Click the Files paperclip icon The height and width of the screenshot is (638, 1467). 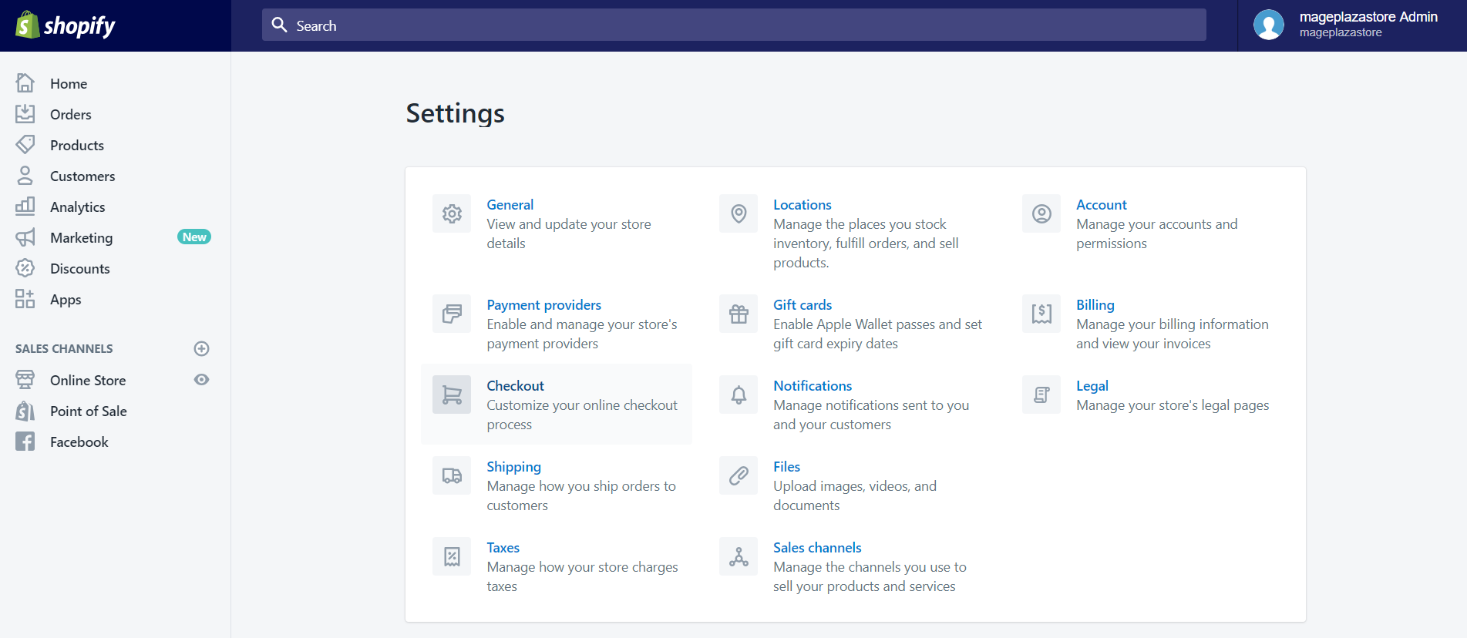pos(739,475)
